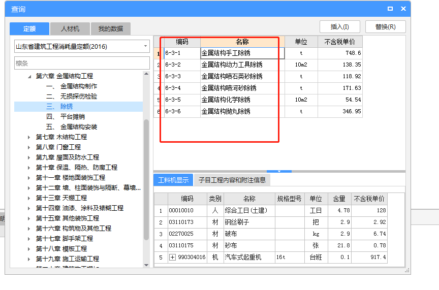Image resolution: width=439 pixels, height=290 pixels.
Task: Click the 规格型号 column header
Action: 290,199
